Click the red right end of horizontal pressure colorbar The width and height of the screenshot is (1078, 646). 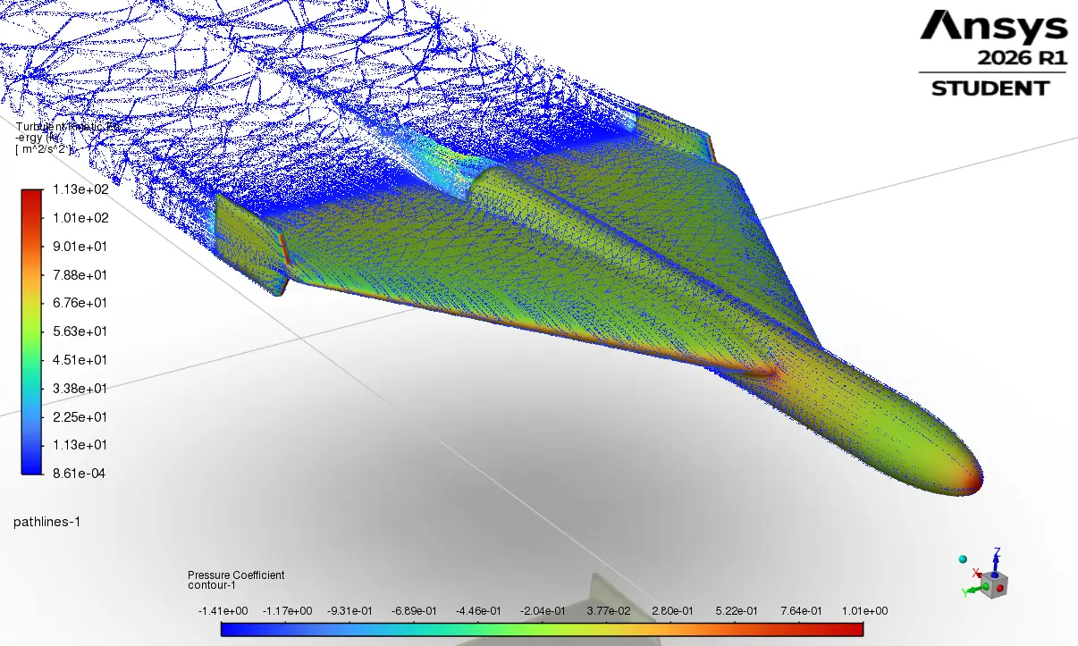pyautogui.click(x=856, y=629)
